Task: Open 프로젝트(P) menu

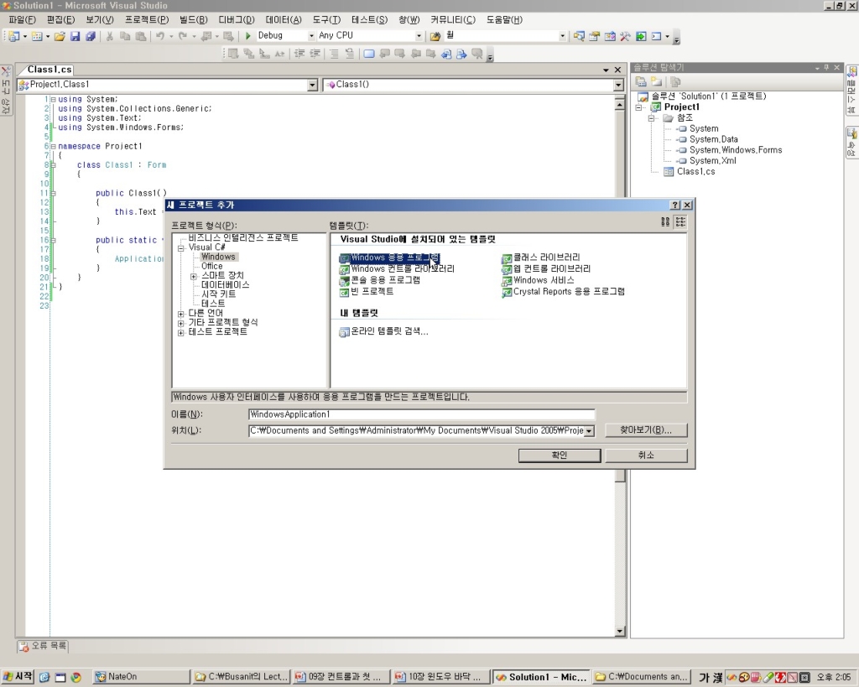Action: [x=147, y=20]
